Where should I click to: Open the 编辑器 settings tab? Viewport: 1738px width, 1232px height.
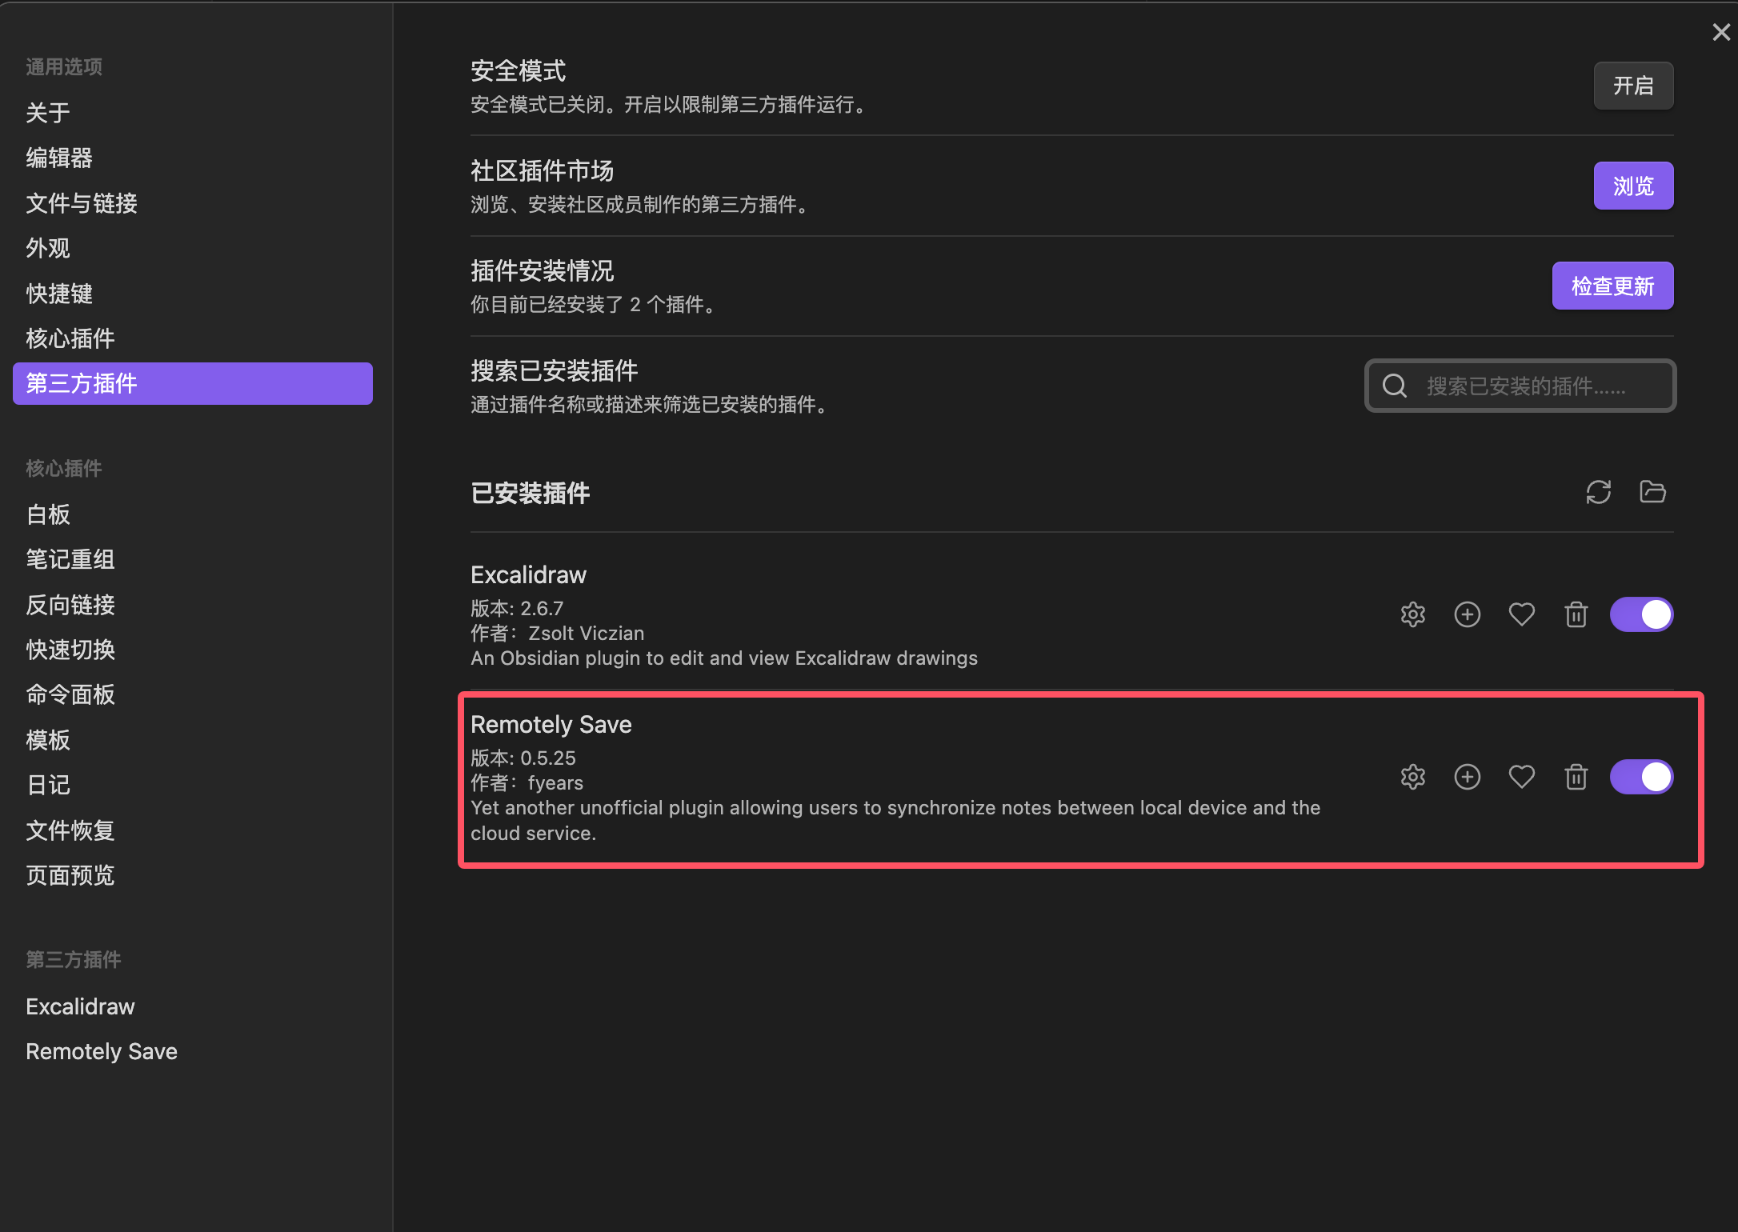click(193, 158)
